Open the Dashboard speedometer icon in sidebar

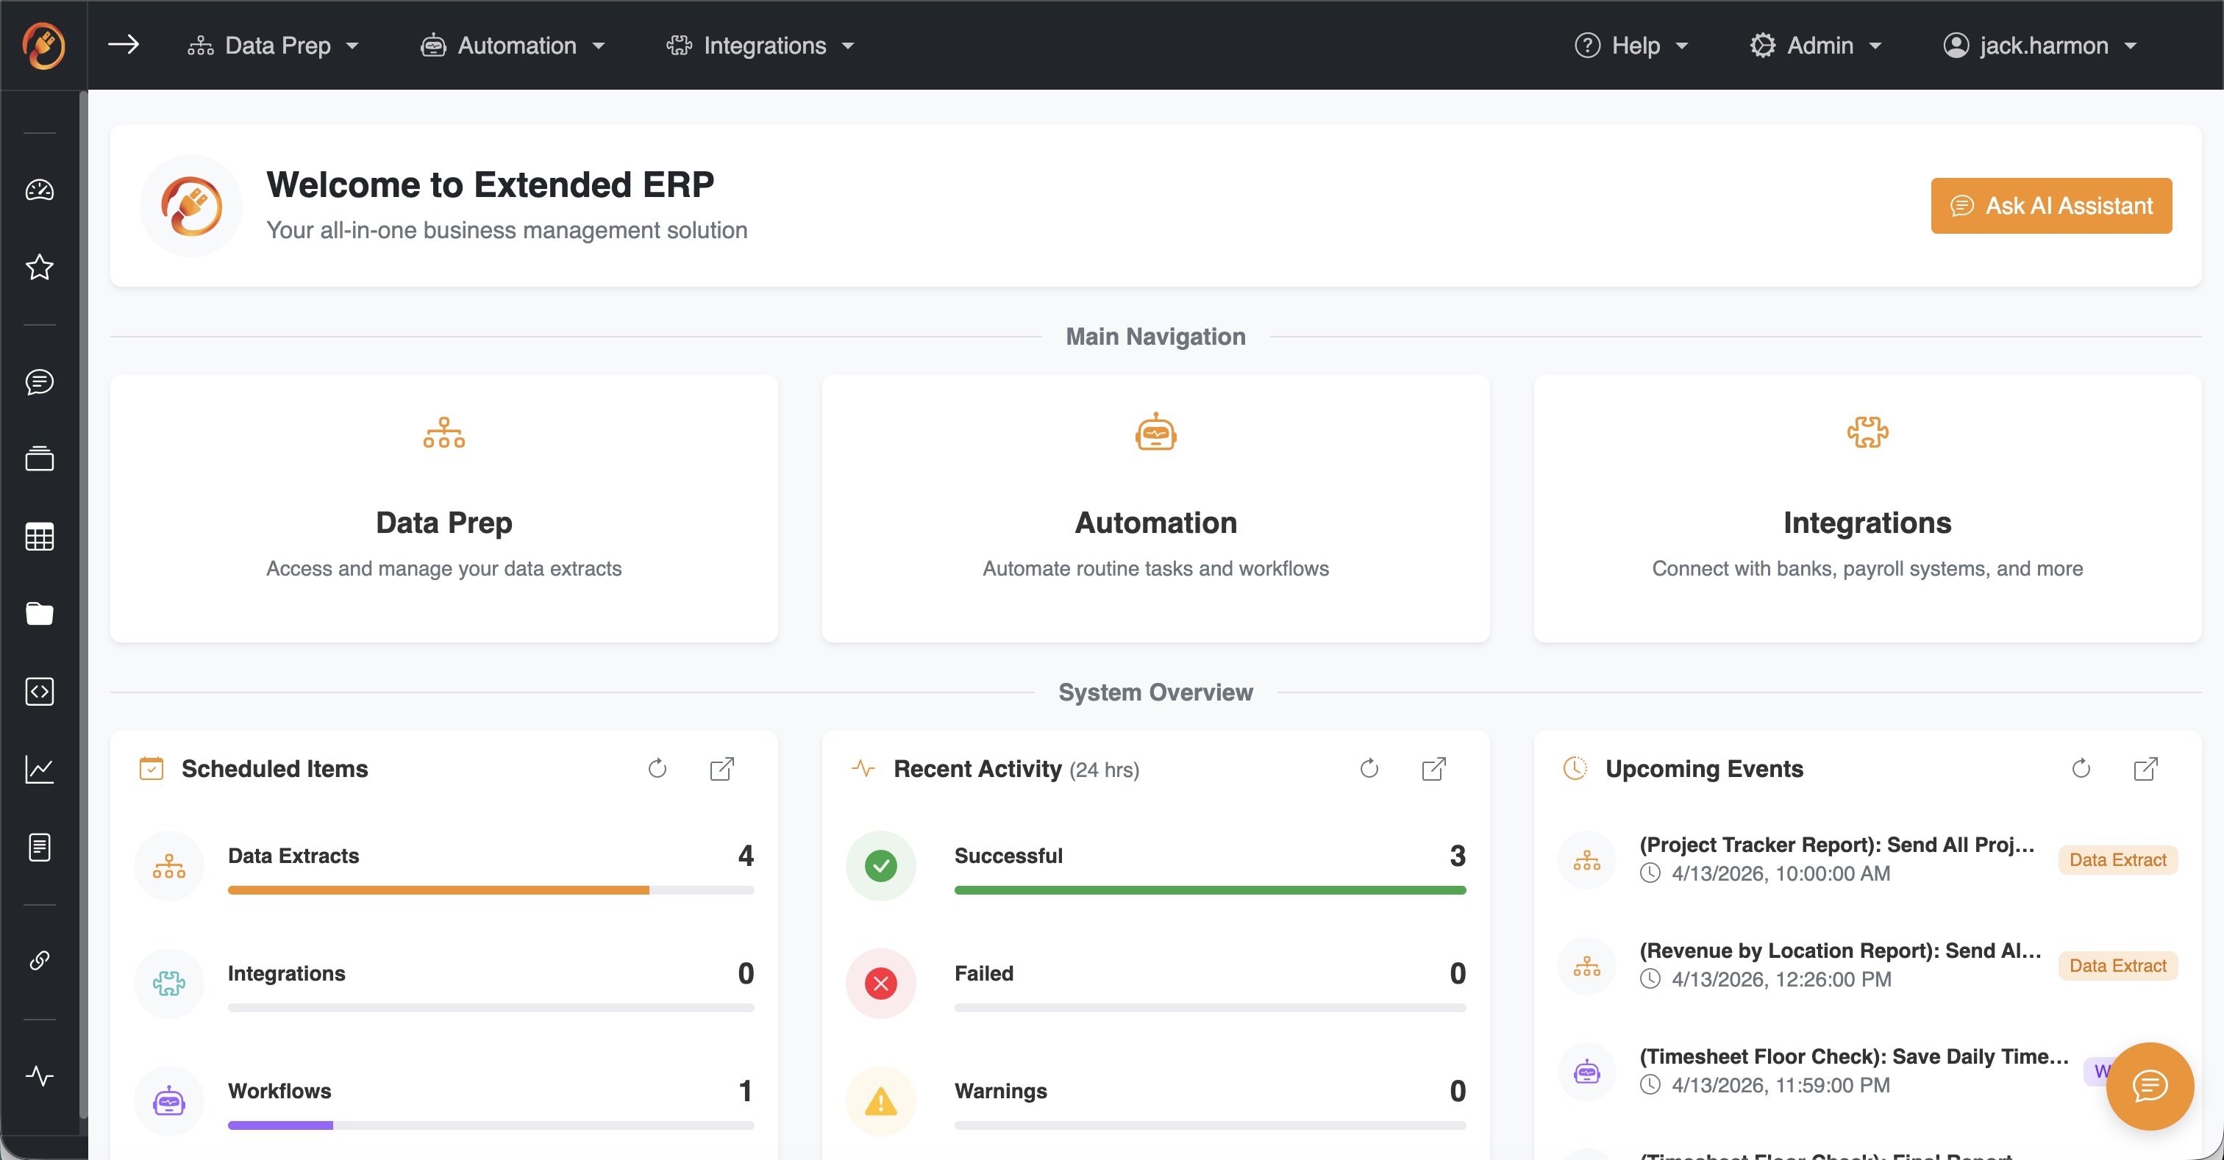point(40,190)
